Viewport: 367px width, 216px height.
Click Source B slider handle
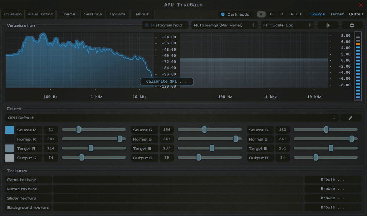coord(326,130)
